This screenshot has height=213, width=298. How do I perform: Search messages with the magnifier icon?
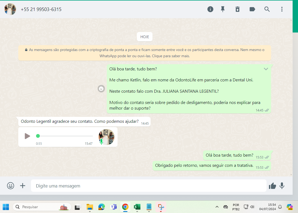[x=267, y=9]
